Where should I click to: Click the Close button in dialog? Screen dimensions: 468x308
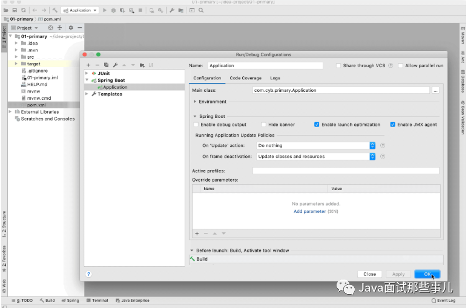369,274
